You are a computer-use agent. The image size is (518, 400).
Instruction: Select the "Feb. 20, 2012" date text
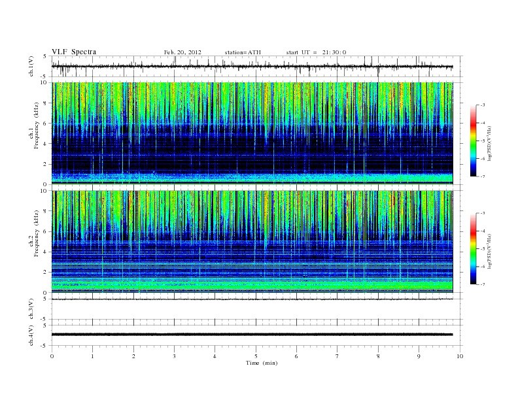182,52
